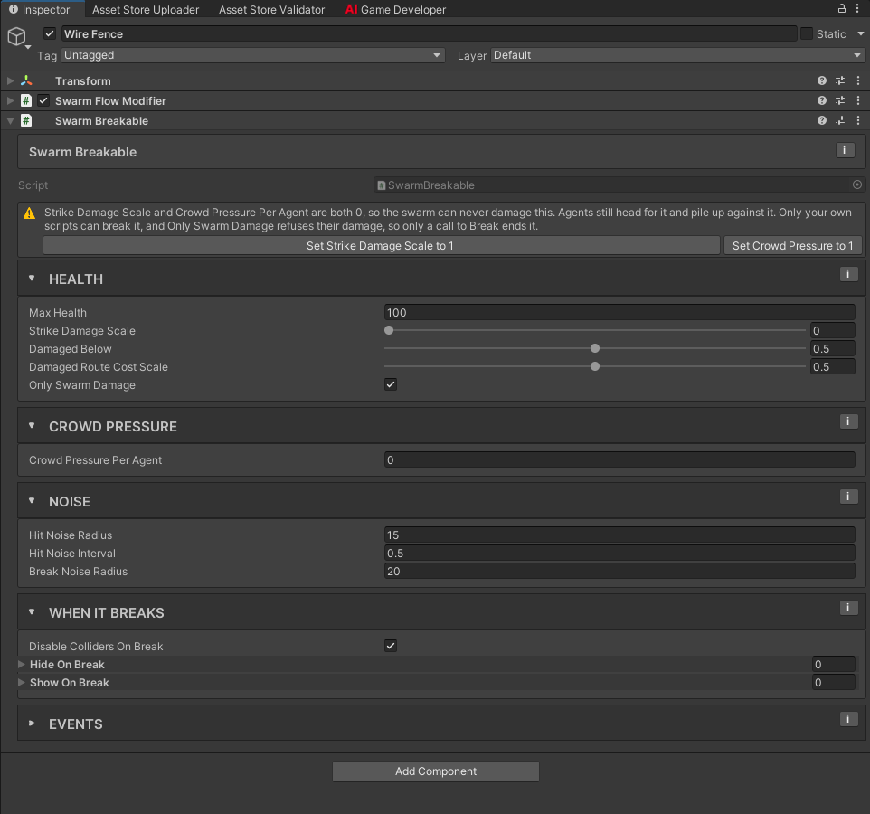Viewport: 870px width, 814px height.
Task: Click the GameObject cube icon
Action: [16, 36]
